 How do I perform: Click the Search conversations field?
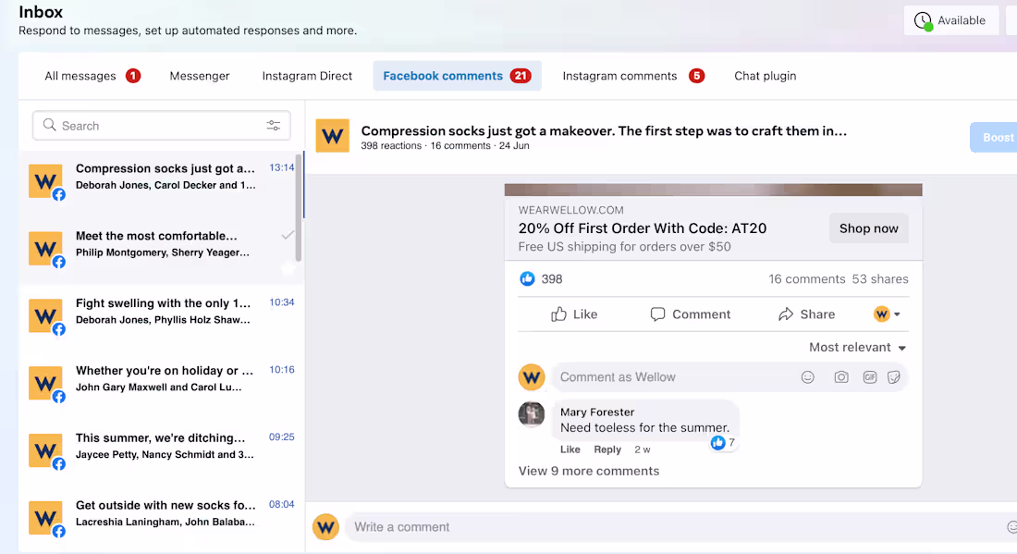pyautogui.click(x=162, y=125)
